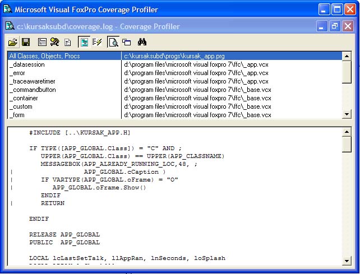Click the code pane scroll up arrow
The image size is (360, 274).
pyautogui.click(x=347, y=132)
